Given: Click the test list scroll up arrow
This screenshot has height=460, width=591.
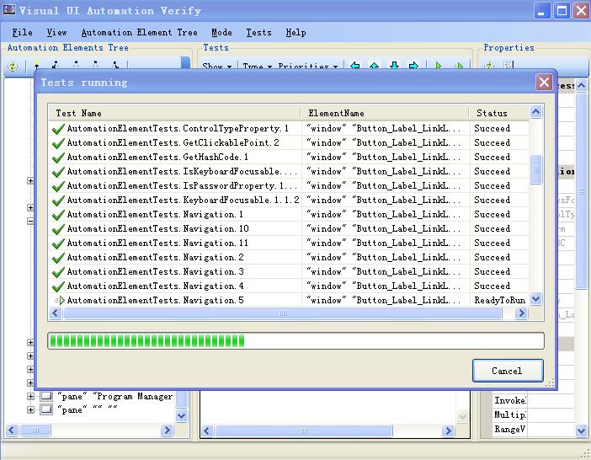Looking at the screenshot, I should tap(535, 111).
